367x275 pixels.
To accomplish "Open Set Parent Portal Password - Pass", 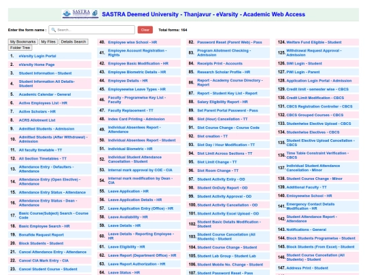I will coord(228,111).
